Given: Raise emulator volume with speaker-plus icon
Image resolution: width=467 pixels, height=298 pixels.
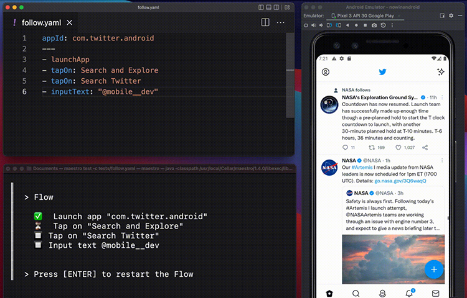Looking at the screenshot, I should point(314,25).
